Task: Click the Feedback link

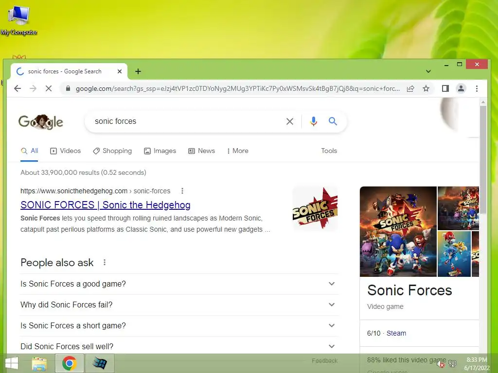Action: tap(324, 361)
